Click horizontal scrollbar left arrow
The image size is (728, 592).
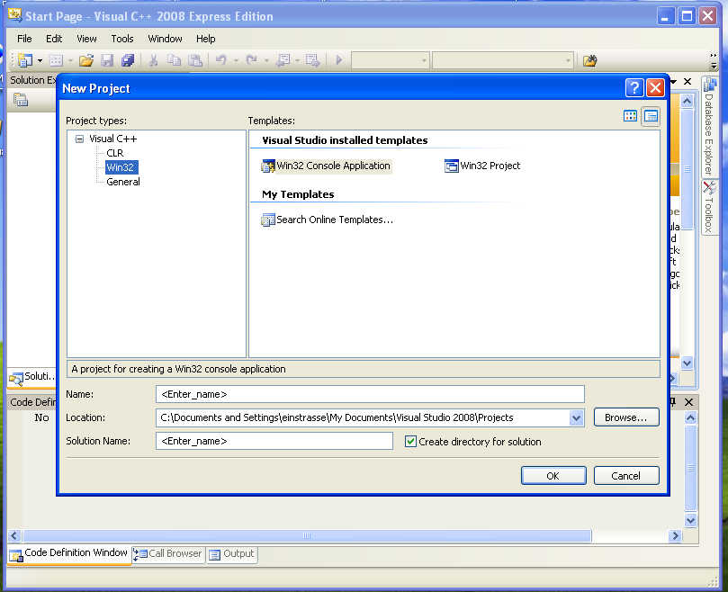click(13, 536)
